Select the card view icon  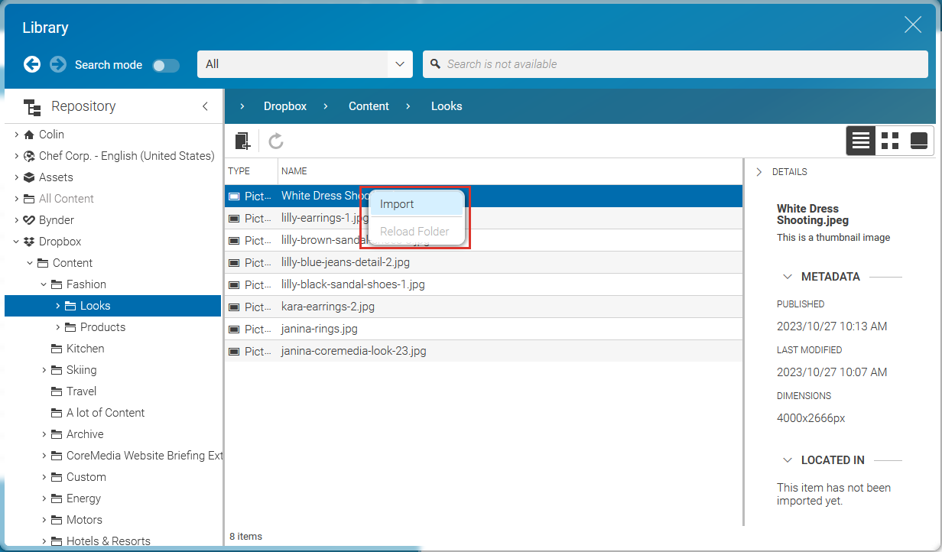pyautogui.click(x=918, y=141)
